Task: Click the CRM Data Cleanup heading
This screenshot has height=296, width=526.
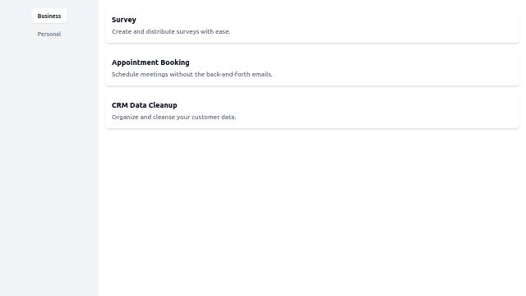Action: (x=145, y=105)
